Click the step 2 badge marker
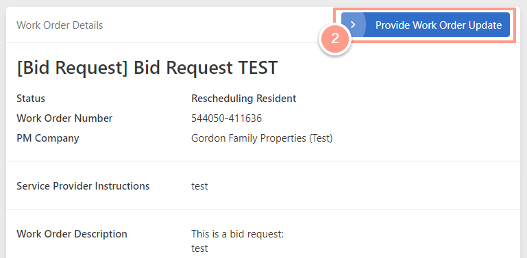The width and height of the screenshot is (527, 258). 335,38
